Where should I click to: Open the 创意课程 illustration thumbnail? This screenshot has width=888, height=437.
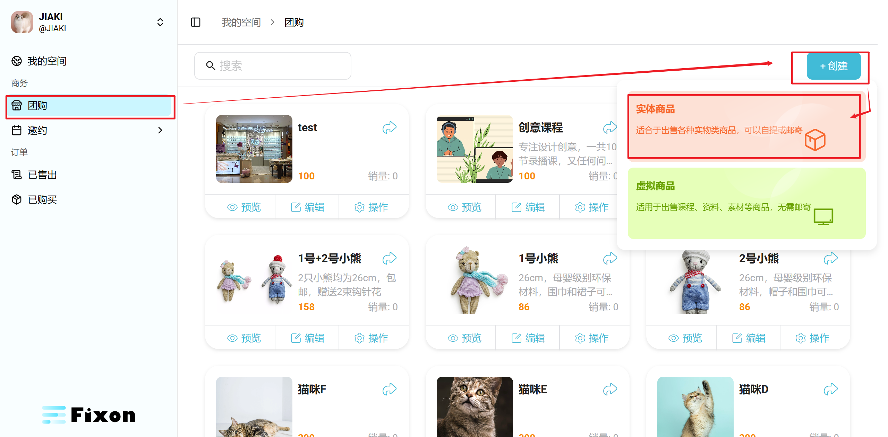click(x=475, y=149)
